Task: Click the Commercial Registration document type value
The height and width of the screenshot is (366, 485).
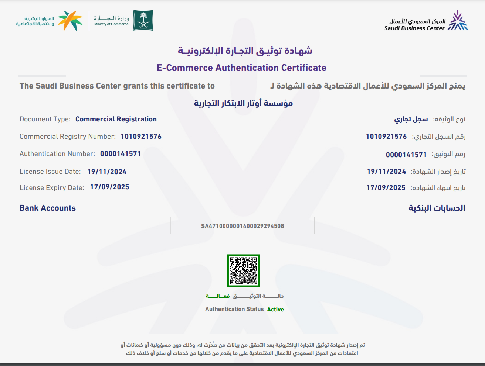Action: coord(116,119)
